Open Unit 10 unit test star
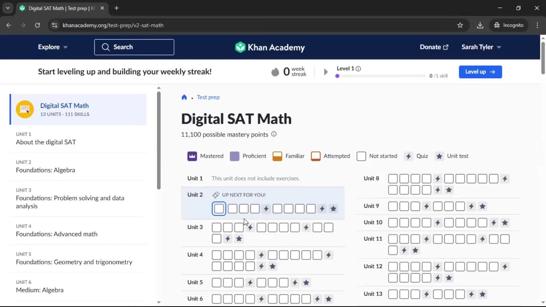 coord(505,223)
